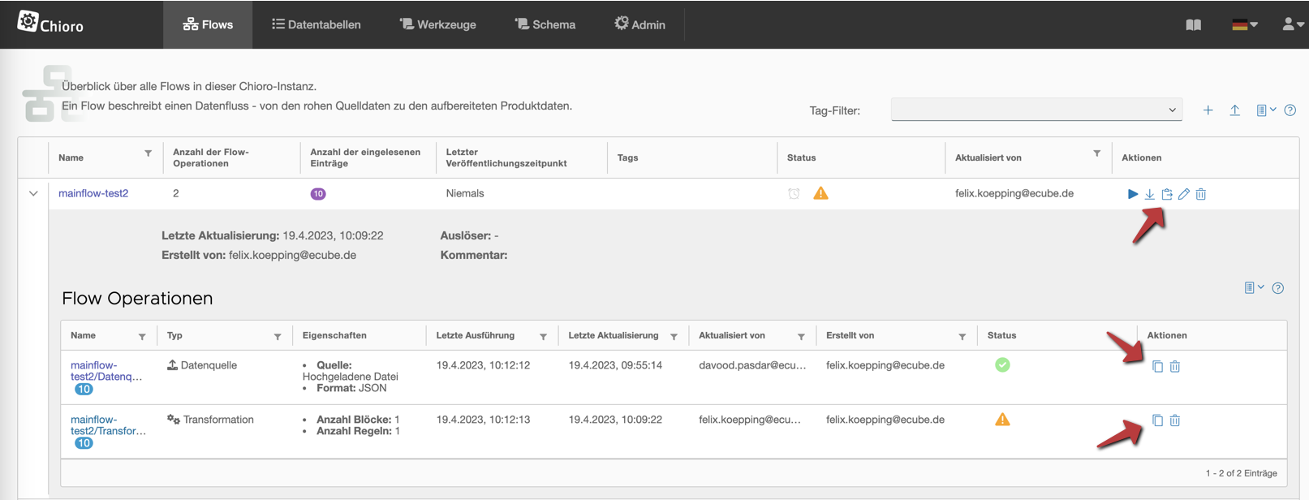Open the documentation book icon

1193,25
